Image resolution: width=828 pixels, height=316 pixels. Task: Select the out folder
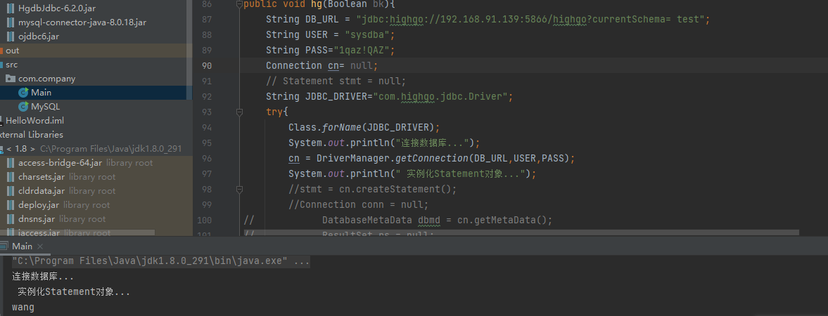pyautogui.click(x=12, y=51)
